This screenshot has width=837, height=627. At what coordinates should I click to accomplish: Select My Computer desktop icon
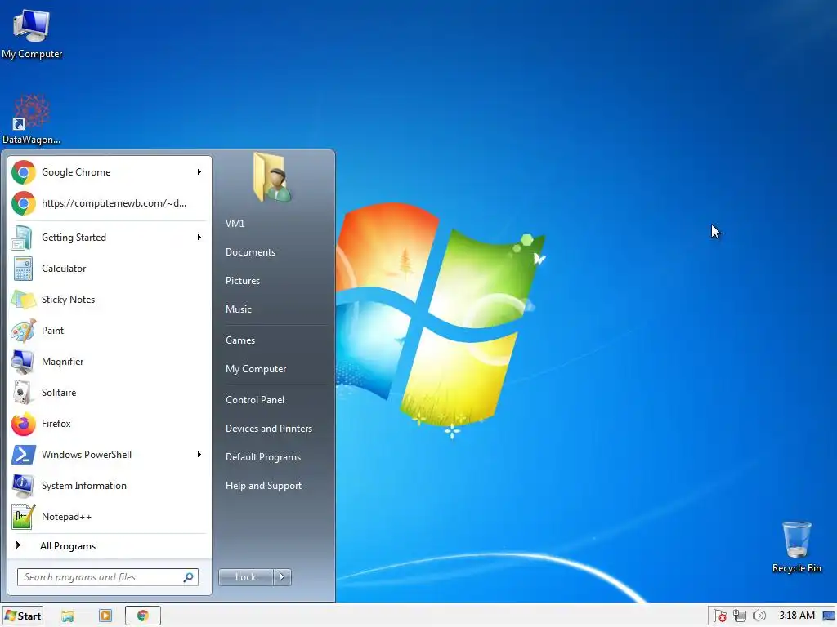click(x=32, y=32)
